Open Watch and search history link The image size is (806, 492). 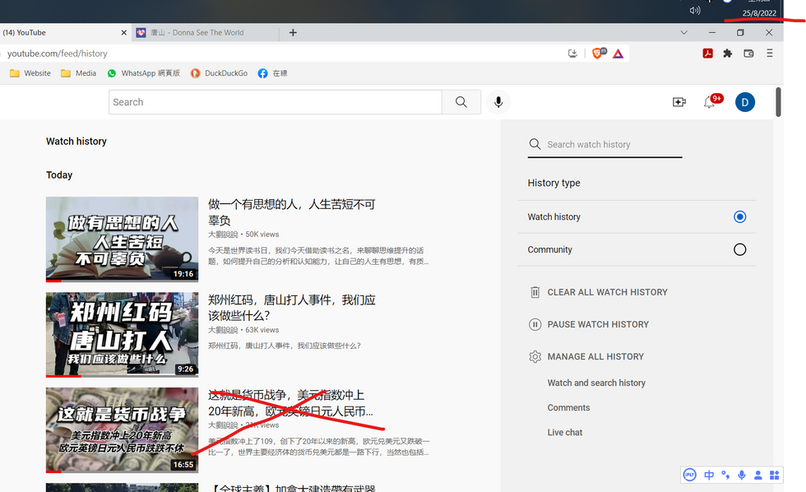(596, 383)
